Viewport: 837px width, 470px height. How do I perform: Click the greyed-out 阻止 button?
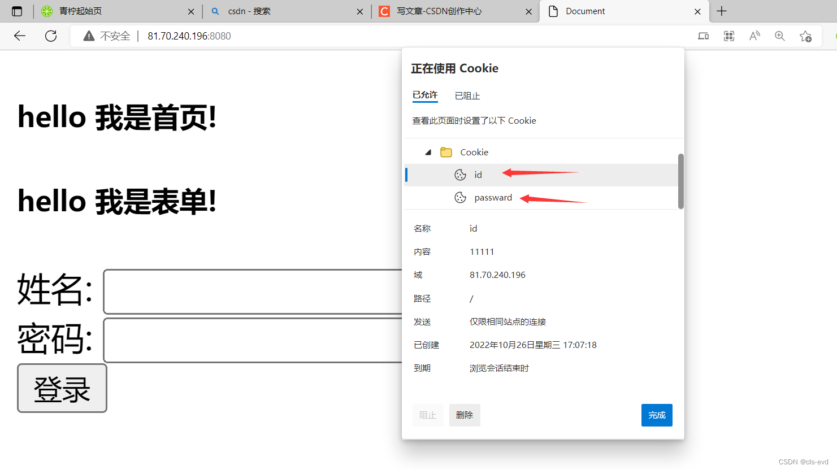(428, 415)
